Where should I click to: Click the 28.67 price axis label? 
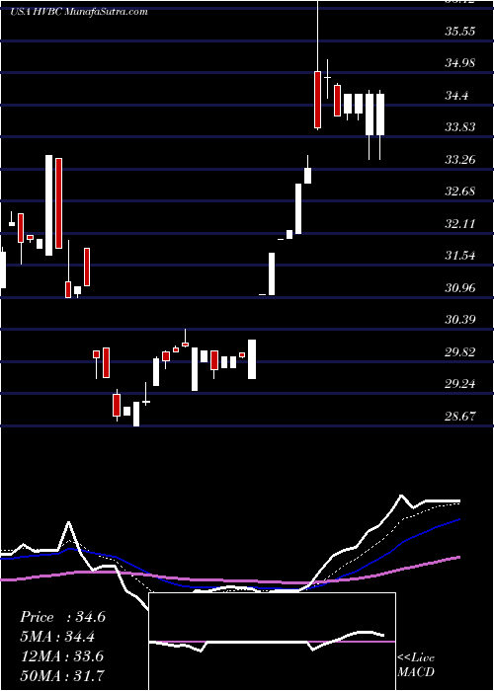point(460,416)
